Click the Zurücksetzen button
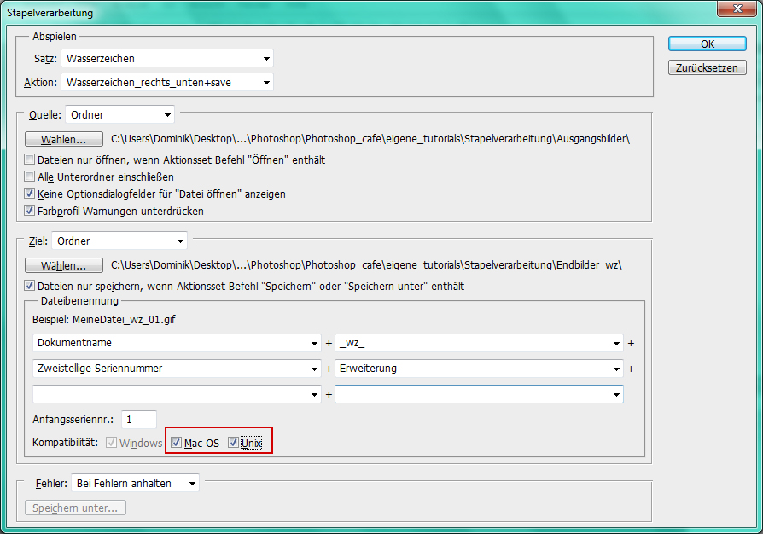763x534 pixels. (707, 67)
